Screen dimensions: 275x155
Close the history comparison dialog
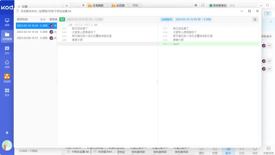257,11
